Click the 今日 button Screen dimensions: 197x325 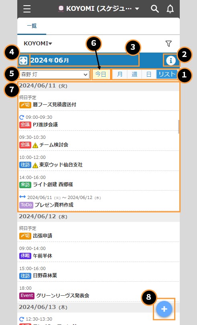(x=101, y=74)
